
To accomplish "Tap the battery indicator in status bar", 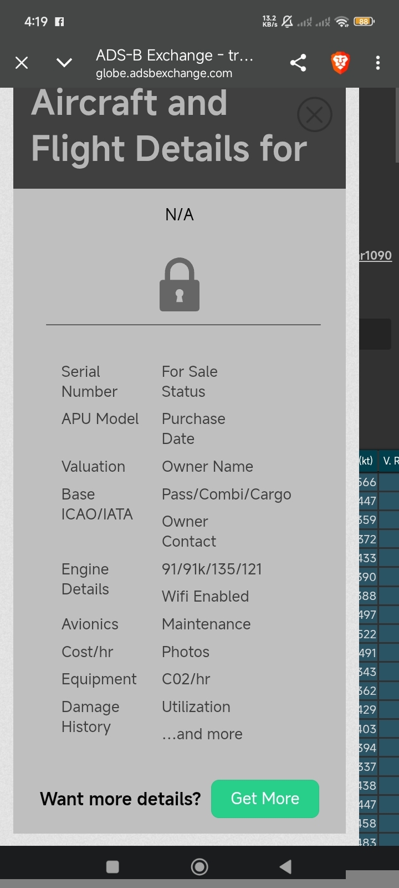I will click(x=364, y=22).
